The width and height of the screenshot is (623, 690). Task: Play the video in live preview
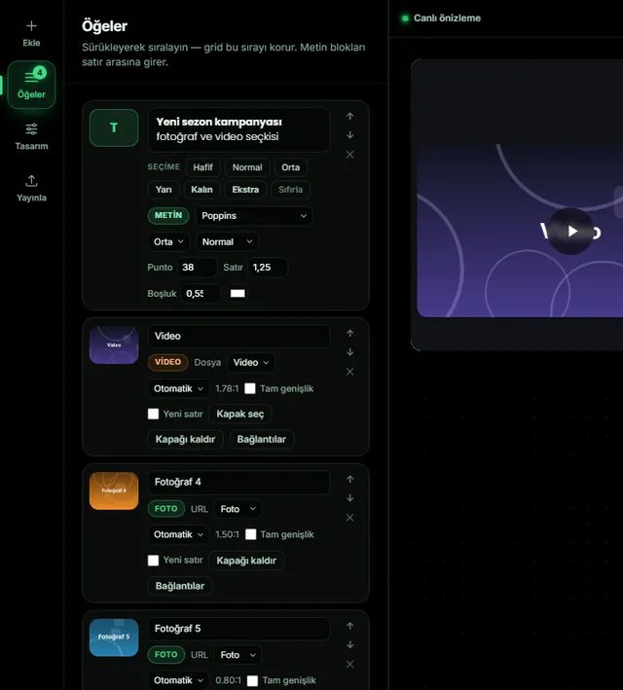click(x=571, y=231)
